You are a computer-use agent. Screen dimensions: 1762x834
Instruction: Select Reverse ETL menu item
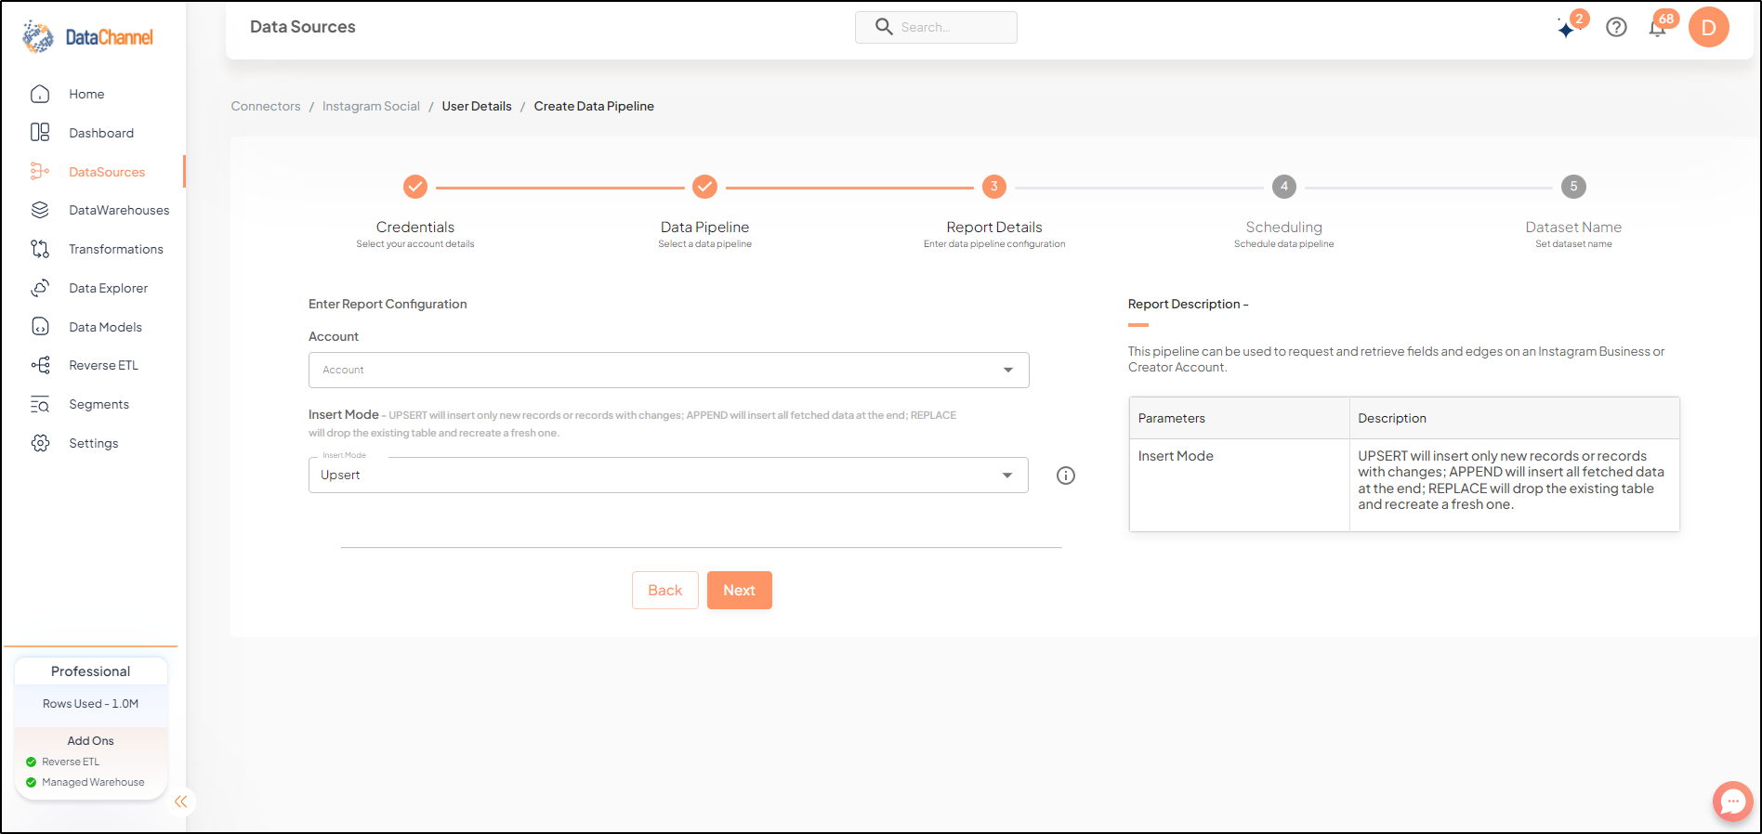click(103, 365)
